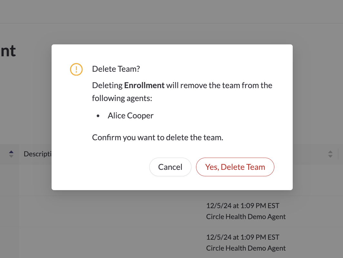The height and width of the screenshot is (258, 343).
Task: Confirm with Yes, Delete Team
Action: [235, 167]
